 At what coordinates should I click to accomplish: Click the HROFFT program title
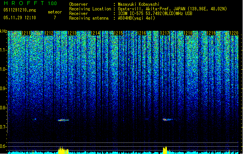24,3
